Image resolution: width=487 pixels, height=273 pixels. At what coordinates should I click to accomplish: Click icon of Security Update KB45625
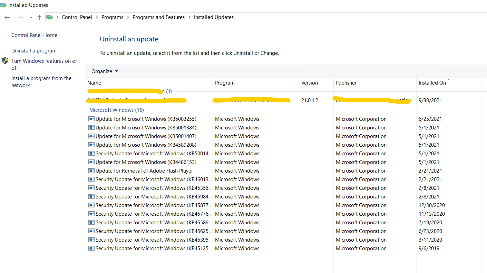(91, 231)
